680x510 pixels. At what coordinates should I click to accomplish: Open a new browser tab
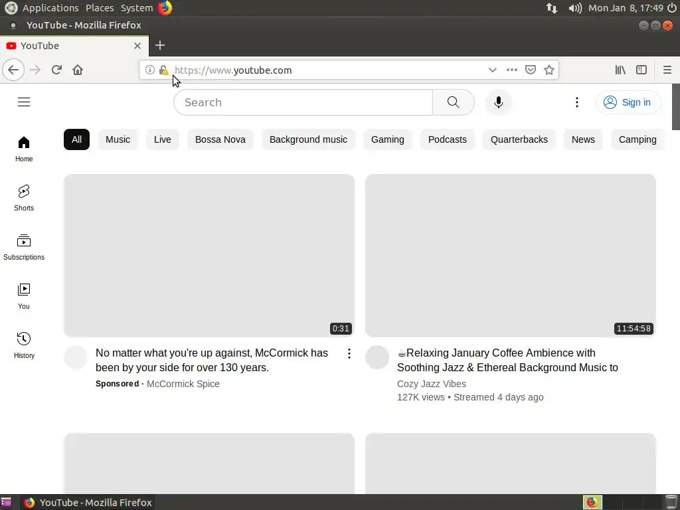159,45
